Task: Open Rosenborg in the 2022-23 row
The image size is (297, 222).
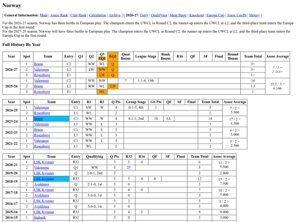Action: pos(42,135)
